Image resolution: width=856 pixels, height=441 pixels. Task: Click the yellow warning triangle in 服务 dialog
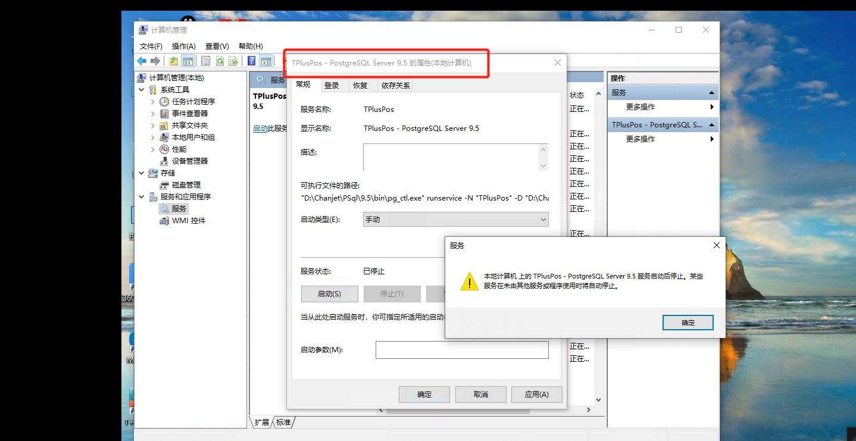click(470, 281)
